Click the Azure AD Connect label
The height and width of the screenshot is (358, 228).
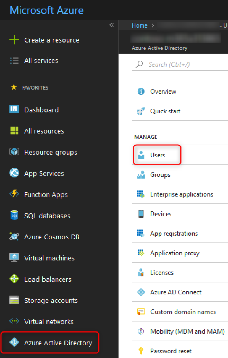coord(176,292)
